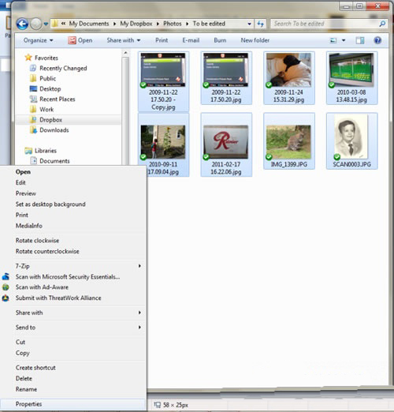
Task: Expand 'Share with' submenu in context menu
Action: tap(73, 313)
